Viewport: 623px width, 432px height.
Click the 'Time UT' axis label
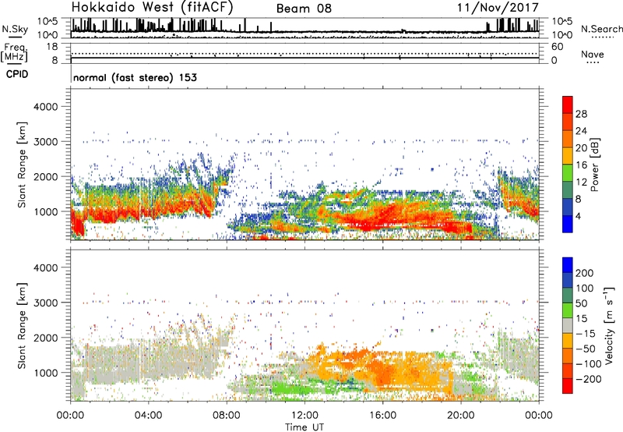304,427
